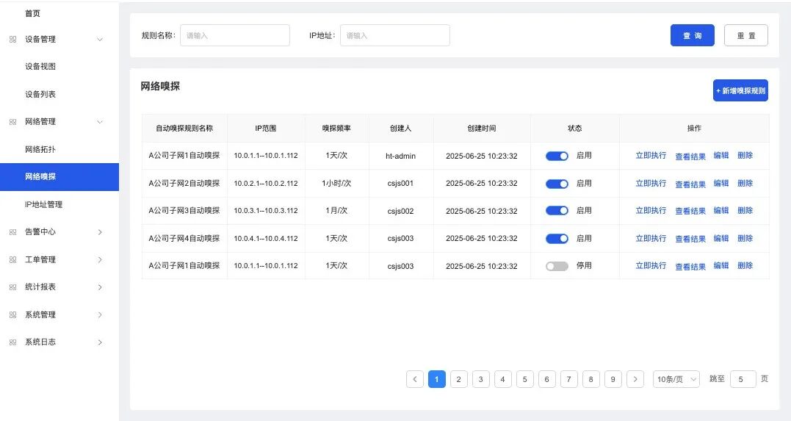This screenshot has width=791, height=421.
Task: Click 立即执行 for the ht-admin row
Action: coord(651,156)
